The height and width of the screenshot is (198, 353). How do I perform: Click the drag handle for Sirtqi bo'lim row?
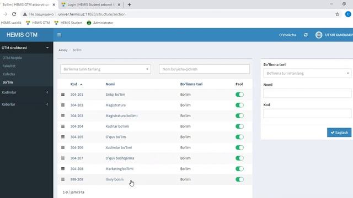pos(63,95)
